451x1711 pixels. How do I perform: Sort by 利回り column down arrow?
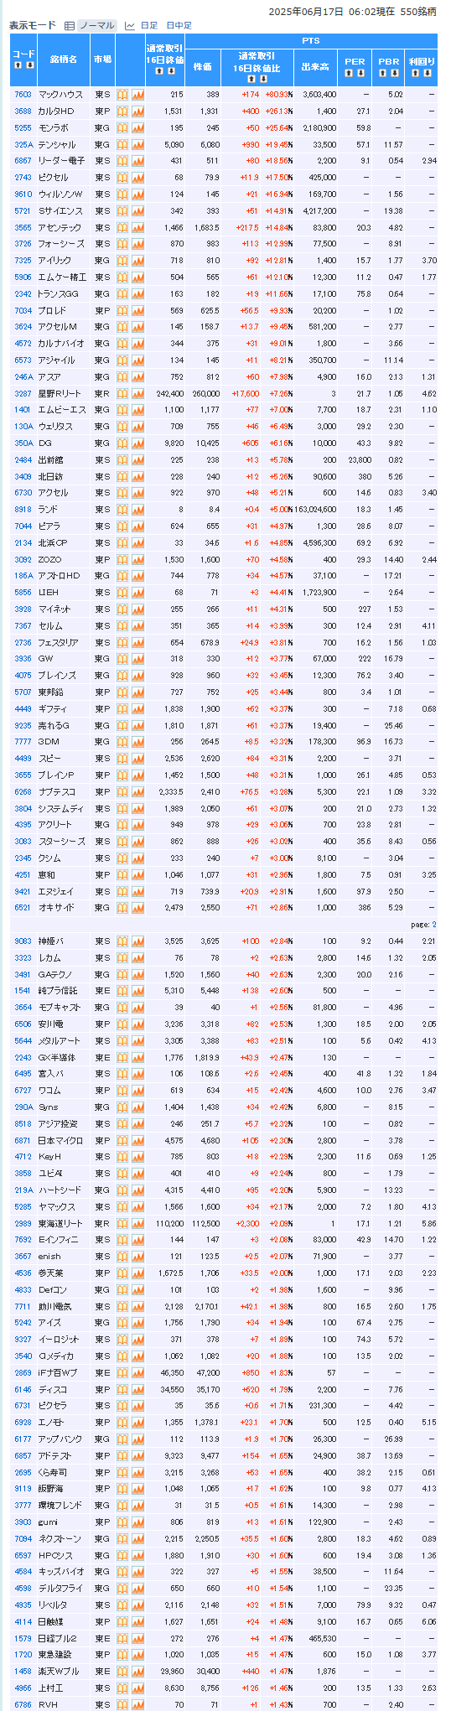427,72
